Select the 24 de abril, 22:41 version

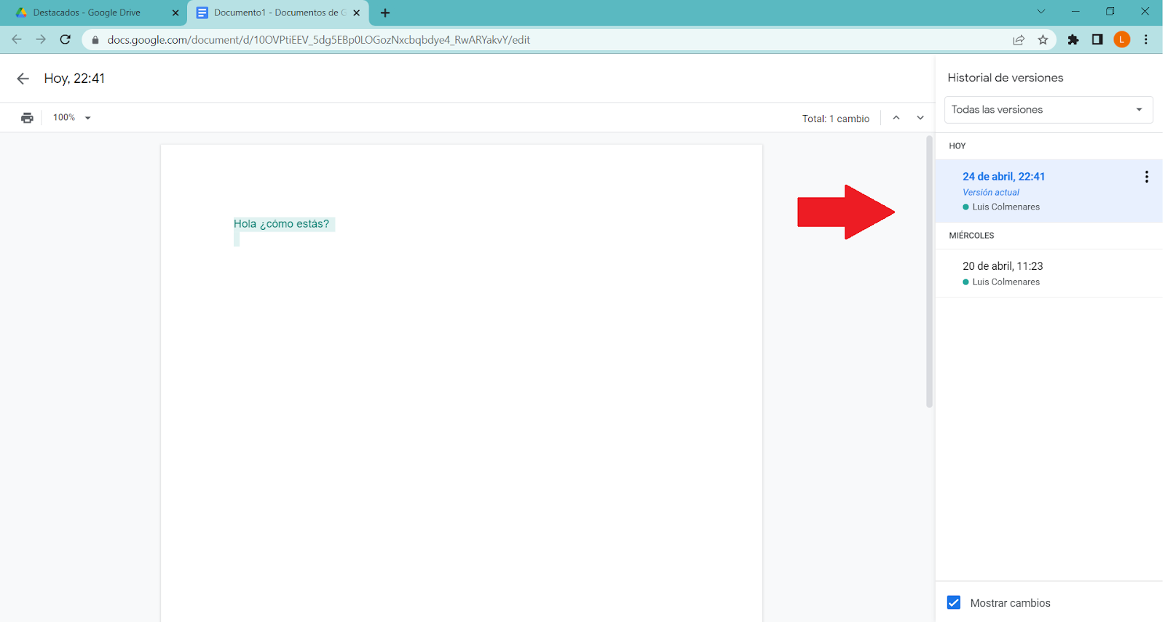1048,191
